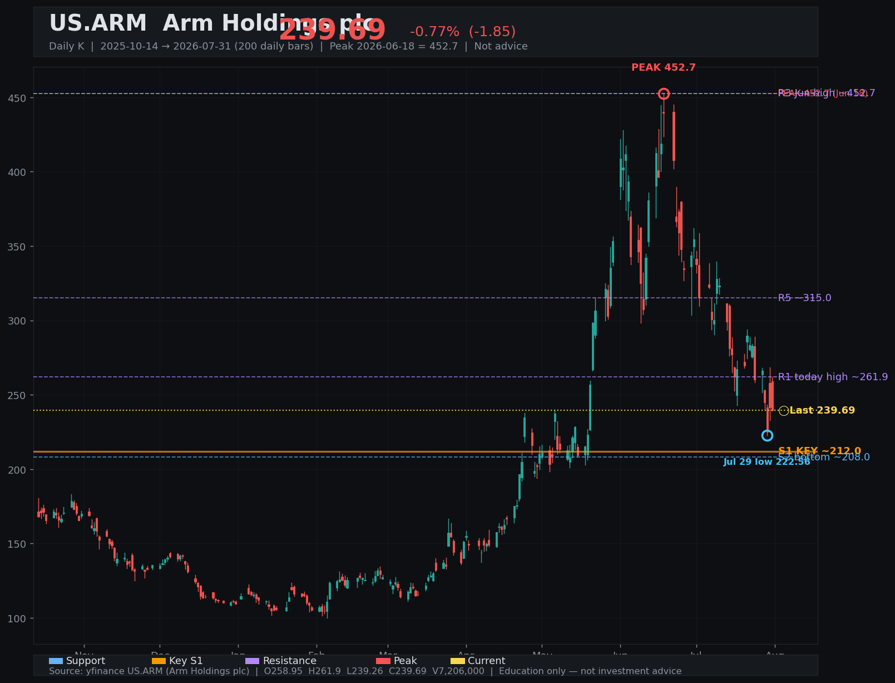Image resolution: width=895 pixels, height=683 pixels.
Task: Click 'Not advice' in the subtitle
Action: [x=501, y=47]
